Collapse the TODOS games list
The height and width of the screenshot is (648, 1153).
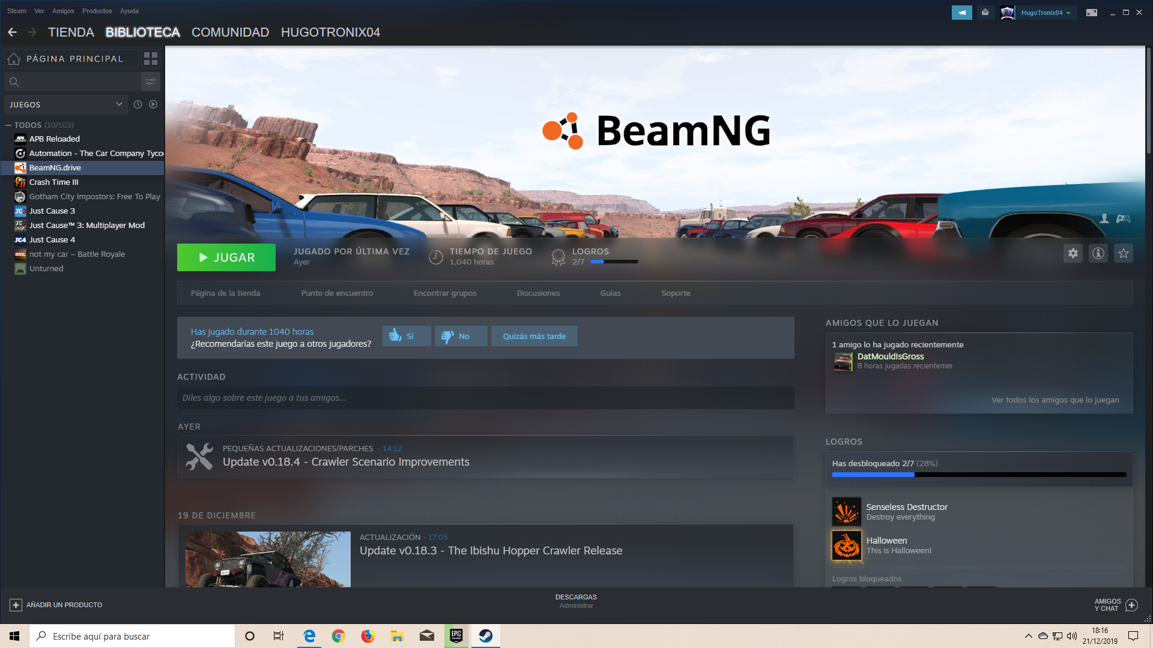[x=8, y=125]
